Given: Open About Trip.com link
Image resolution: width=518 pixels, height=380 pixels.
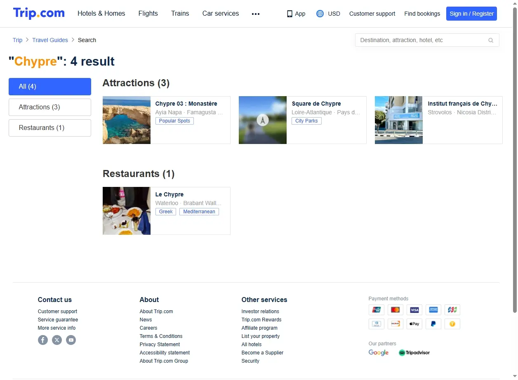Looking at the screenshot, I should tap(156, 312).
